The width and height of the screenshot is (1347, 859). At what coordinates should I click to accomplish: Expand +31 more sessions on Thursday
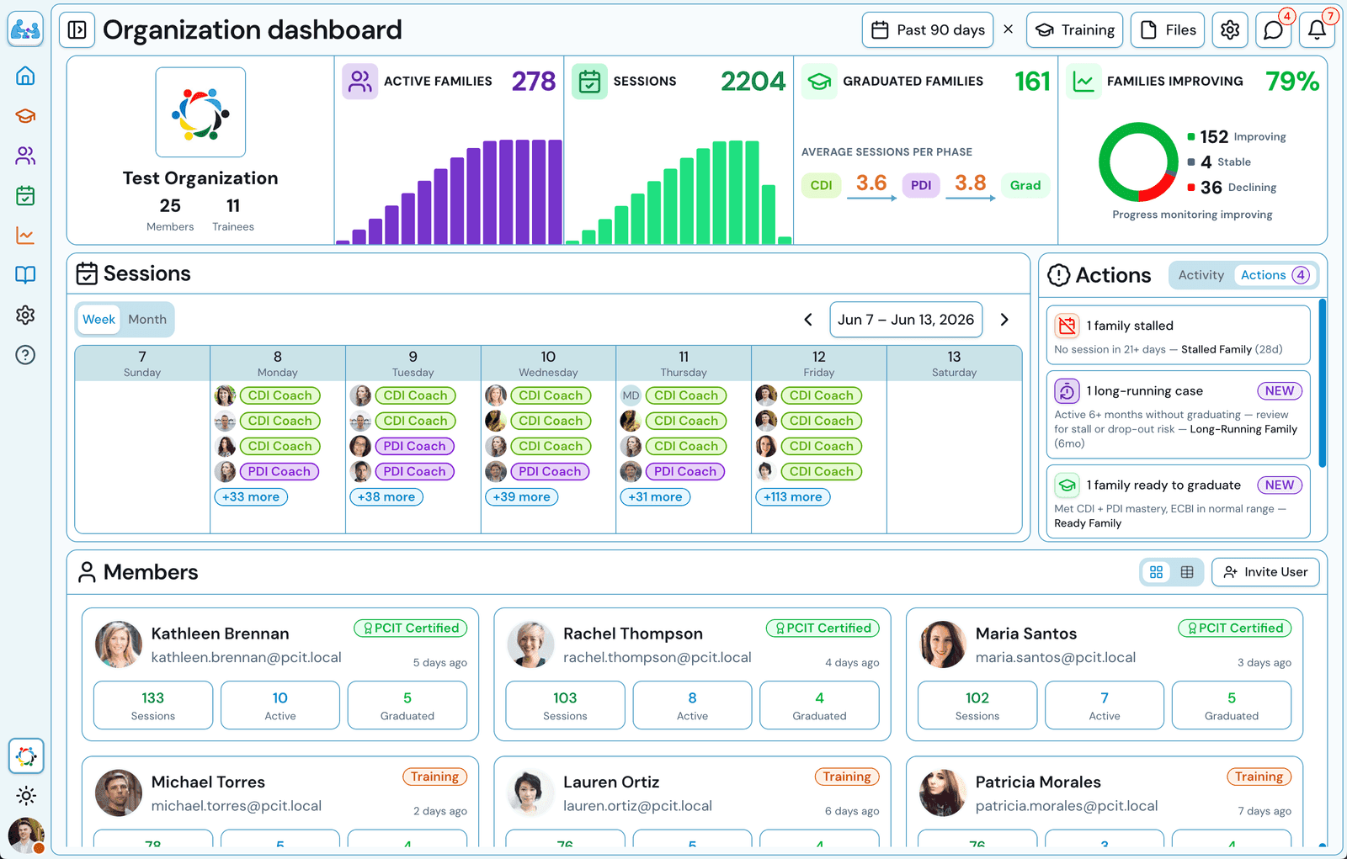coord(656,497)
